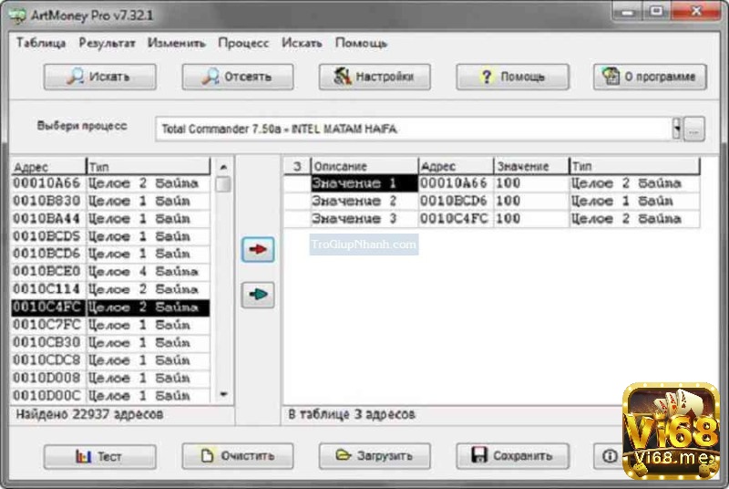Click Адрес column header in left list
This screenshot has height=489, width=729.
tap(49, 167)
